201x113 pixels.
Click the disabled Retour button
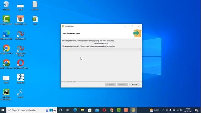111,84
